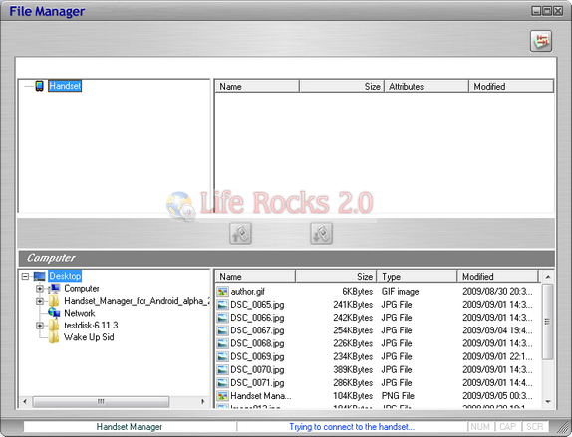Viewport: 572px width, 437px height.
Task: Click the Desktop monitor icon
Action: pyautogui.click(x=40, y=276)
